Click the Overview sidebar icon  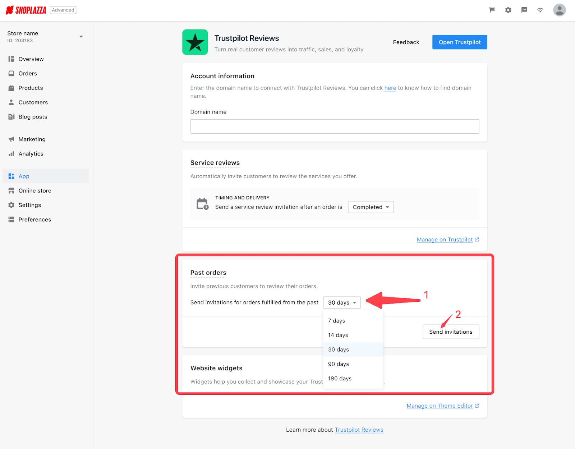pos(11,59)
